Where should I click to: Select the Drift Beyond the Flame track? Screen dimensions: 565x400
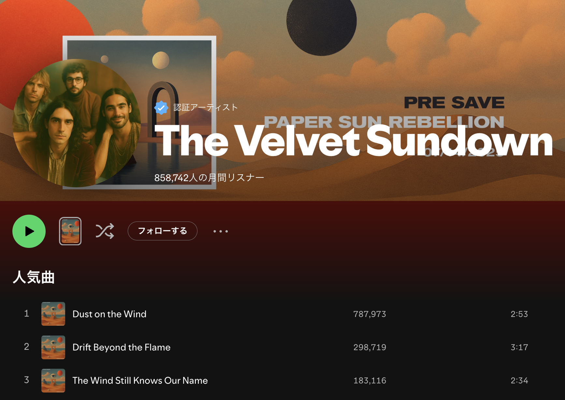[x=122, y=347]
